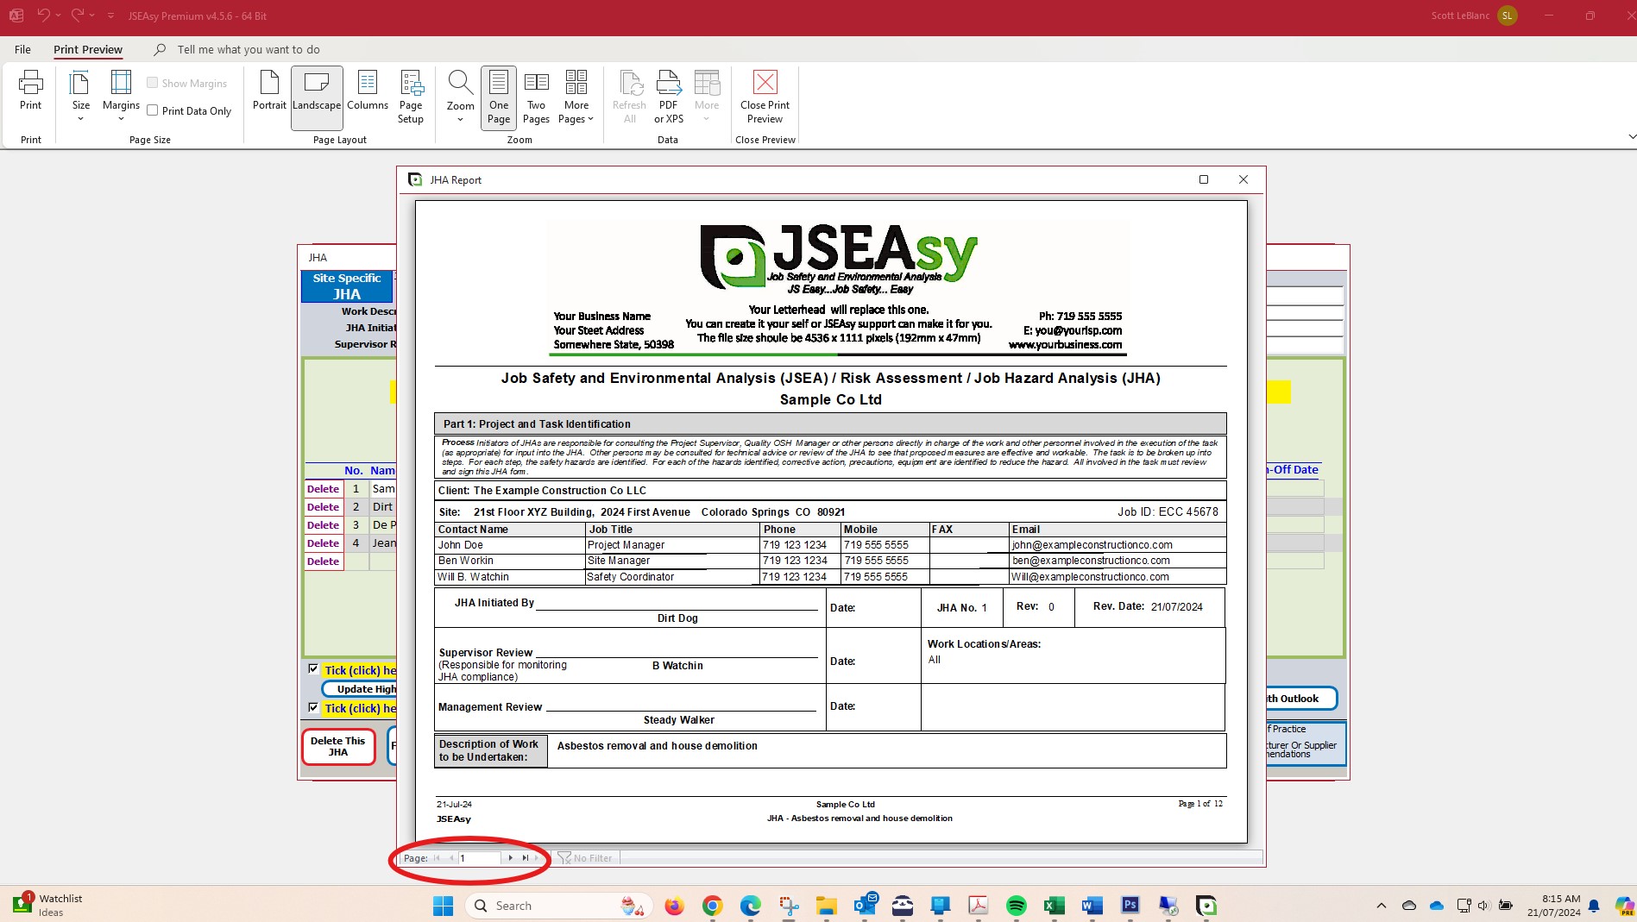
Task: Select the Landscape page layout
Action: (x=316, y=95)
